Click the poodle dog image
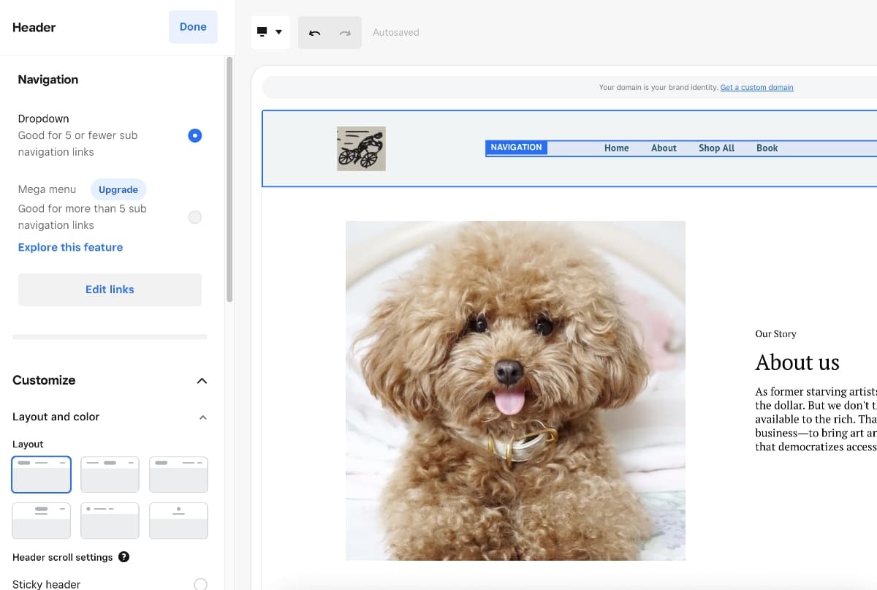 515,390
